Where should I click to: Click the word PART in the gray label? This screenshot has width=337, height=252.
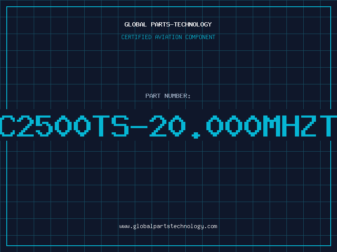pos(153,96)
